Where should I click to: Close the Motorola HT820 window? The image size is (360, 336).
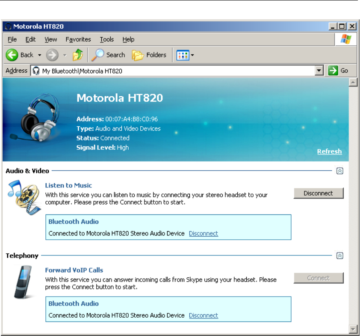pyautogui.click(x=352, y=27)
